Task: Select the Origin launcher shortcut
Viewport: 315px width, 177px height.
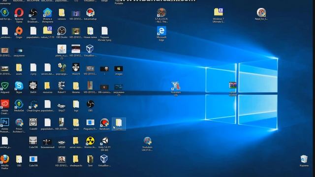Action: click(x=19, y=31)
